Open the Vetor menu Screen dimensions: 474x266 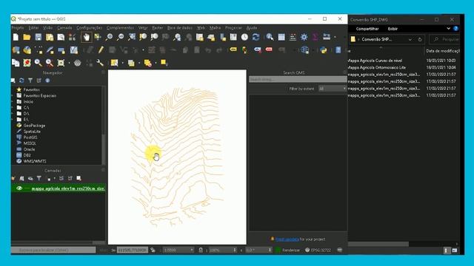(143, 28)
